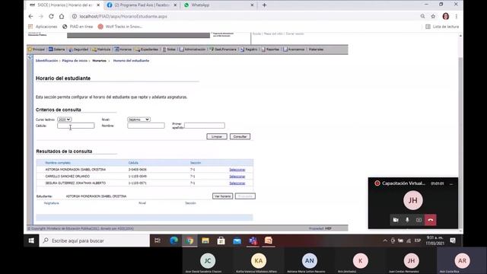Select student Carrillo Sanchez Orlando
Screen dimensions: 487x274
[237, 177]
